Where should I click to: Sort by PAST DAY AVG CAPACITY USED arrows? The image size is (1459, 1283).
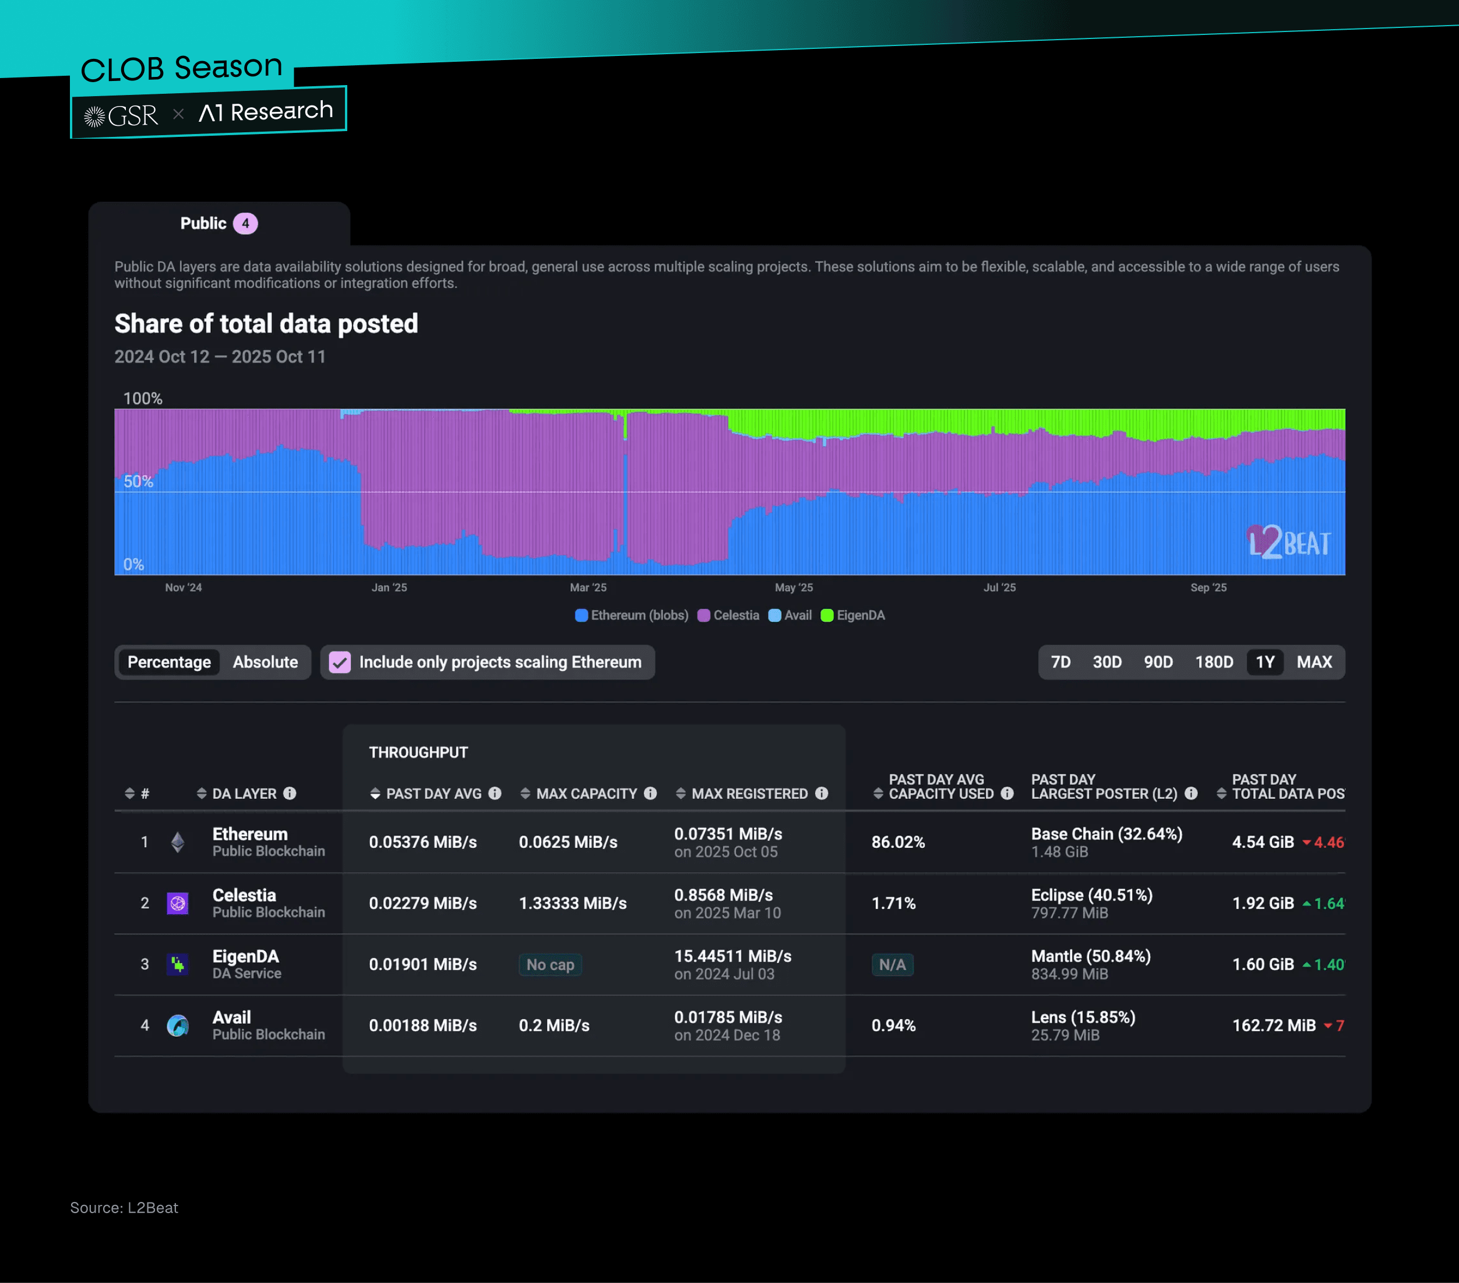[878, 794]
